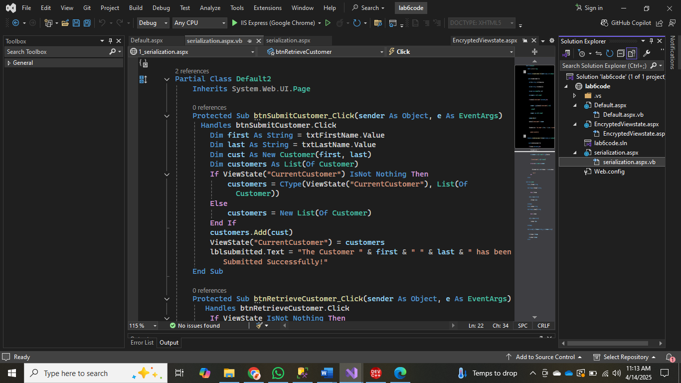Open the Debug configuration dropdown
The height and width of the screenshot is (383, 681).
(x=153, y=23)
